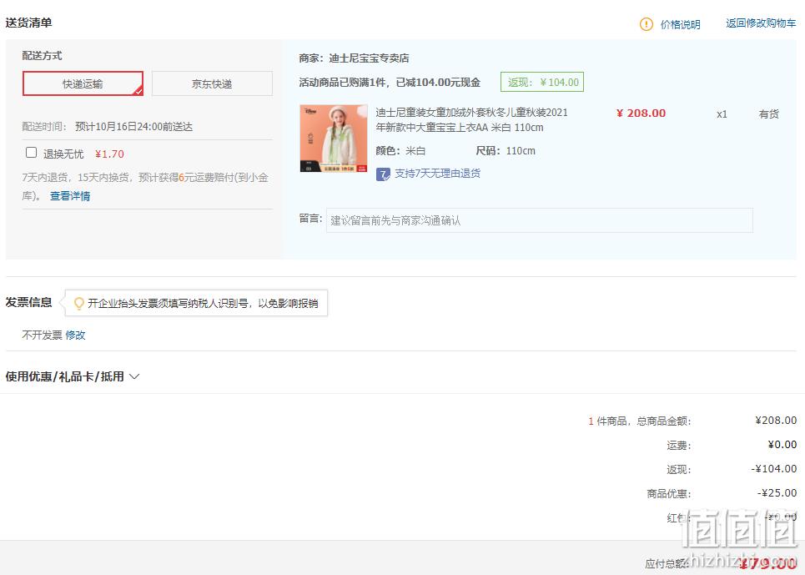Click the 不开发票 invoice status text
Viewport: 805px width, 575px height.
[x=42, y=335]
